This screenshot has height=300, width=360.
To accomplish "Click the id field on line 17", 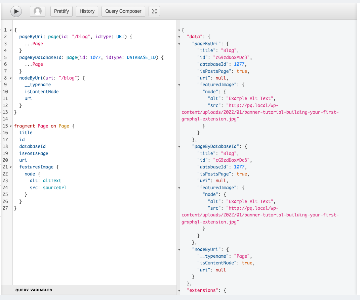I will click(22, 140).
